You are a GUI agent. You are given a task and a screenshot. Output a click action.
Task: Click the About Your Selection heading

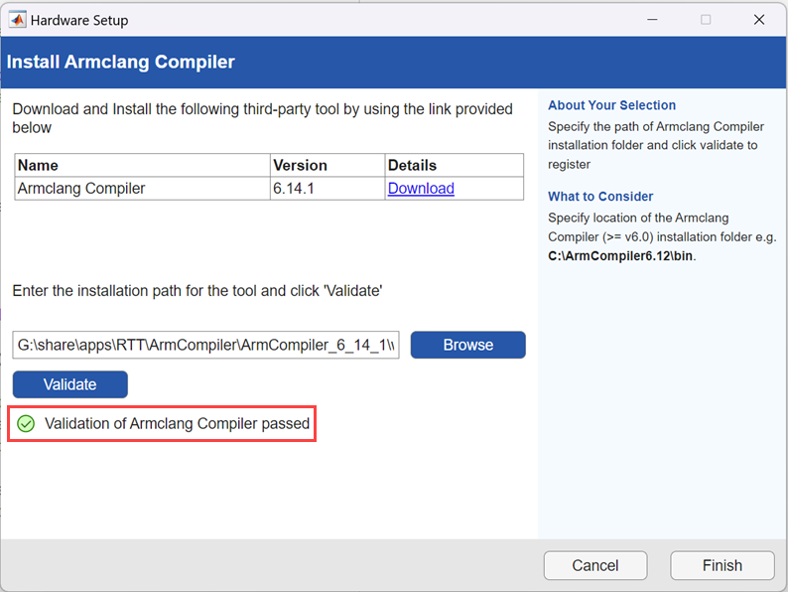coord(611,105)
